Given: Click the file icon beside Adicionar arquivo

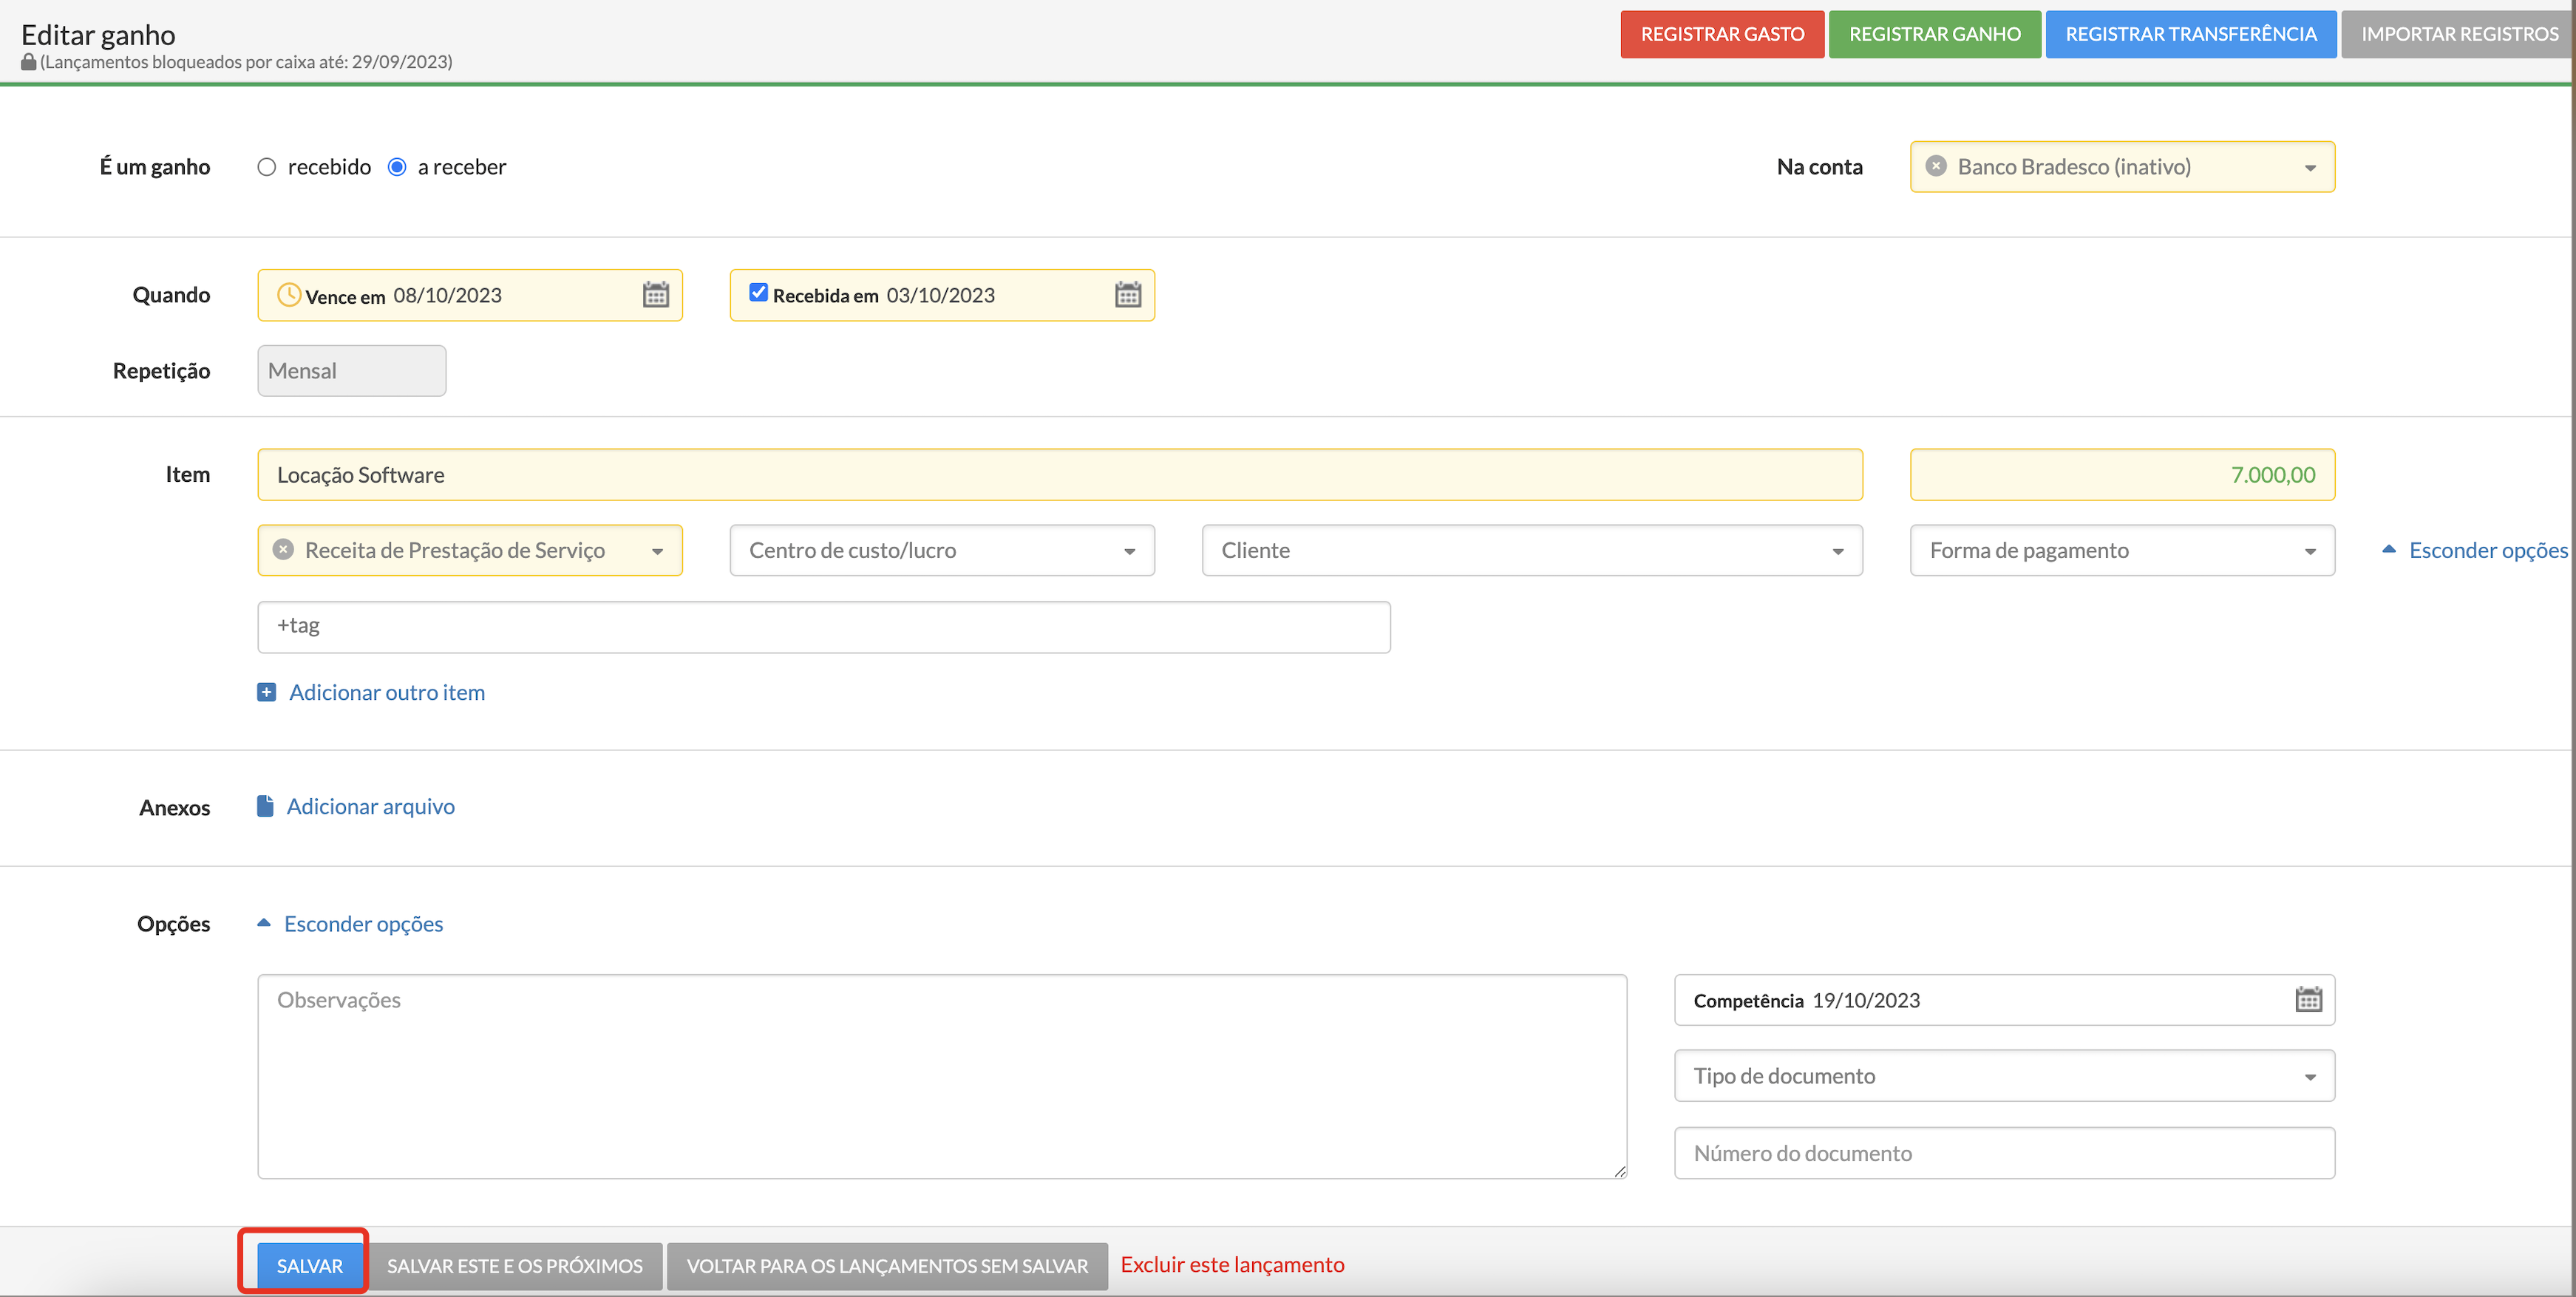Looking at the screenshot, I should coord(265,806).
